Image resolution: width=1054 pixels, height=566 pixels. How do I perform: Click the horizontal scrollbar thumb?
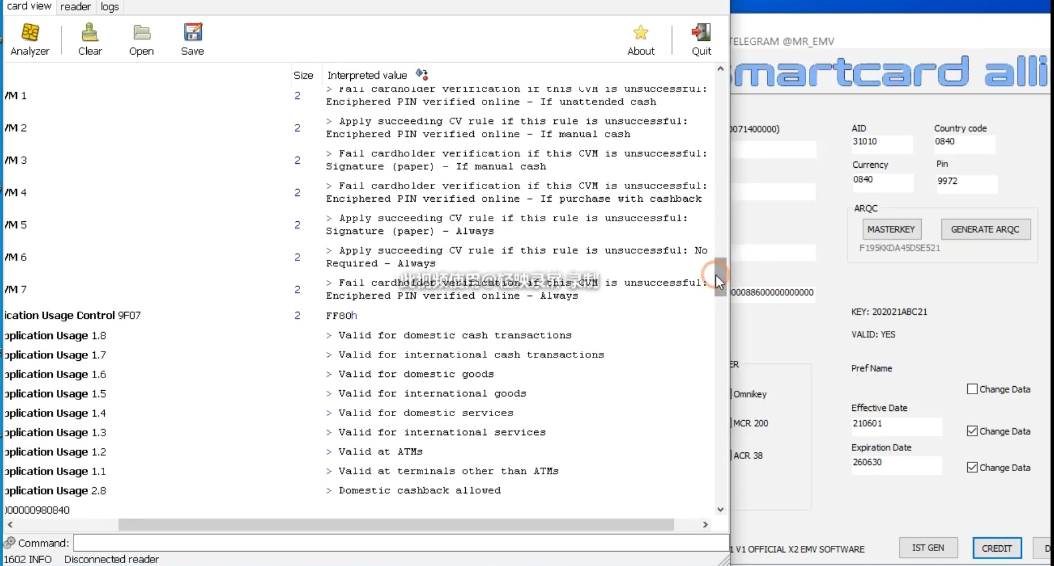[396, 525]
